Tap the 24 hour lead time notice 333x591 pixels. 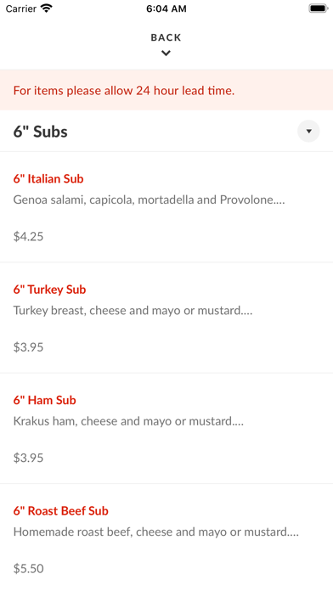(124, 91)
